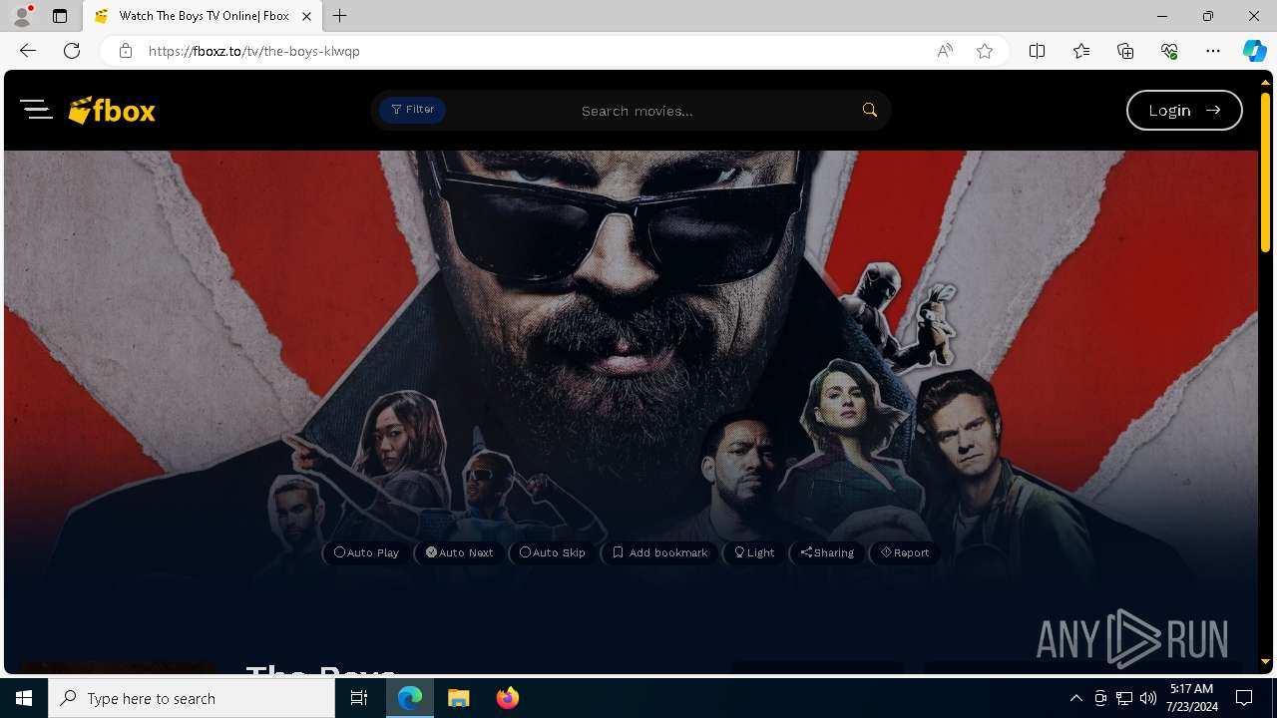Open Windows Start menu

(x=24, y=698)
